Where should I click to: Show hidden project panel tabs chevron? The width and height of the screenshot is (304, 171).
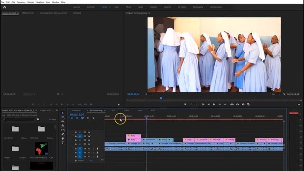(x=57, y=110)
